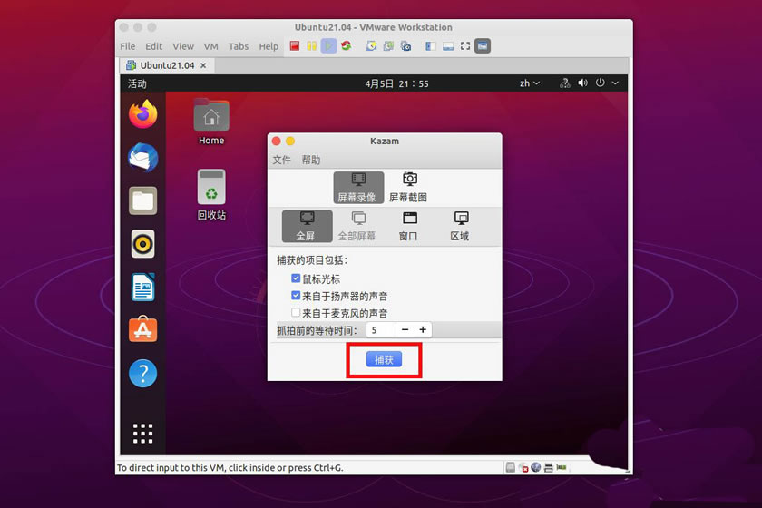Click the CD/DVD device icon with red x
This screenshot has height=508, width=762.
coord(523,468)
